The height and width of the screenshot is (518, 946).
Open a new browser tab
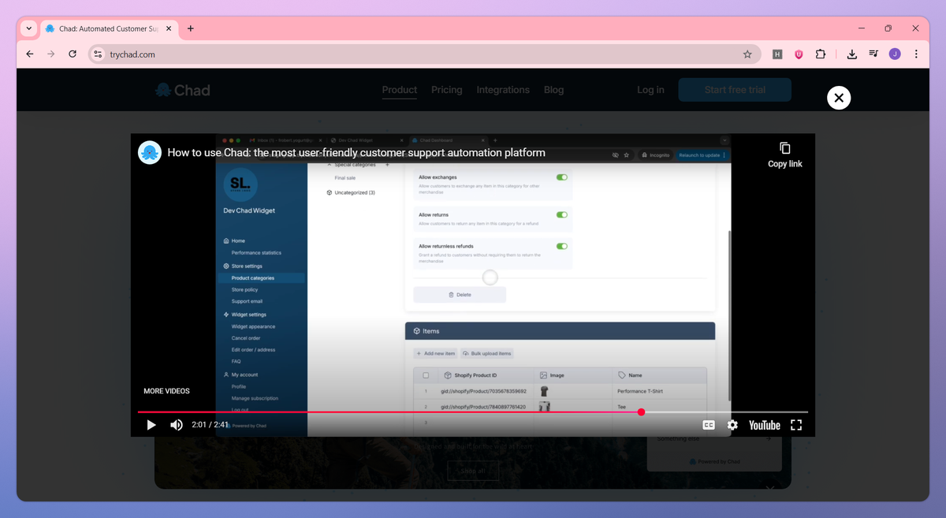point(191,28)
